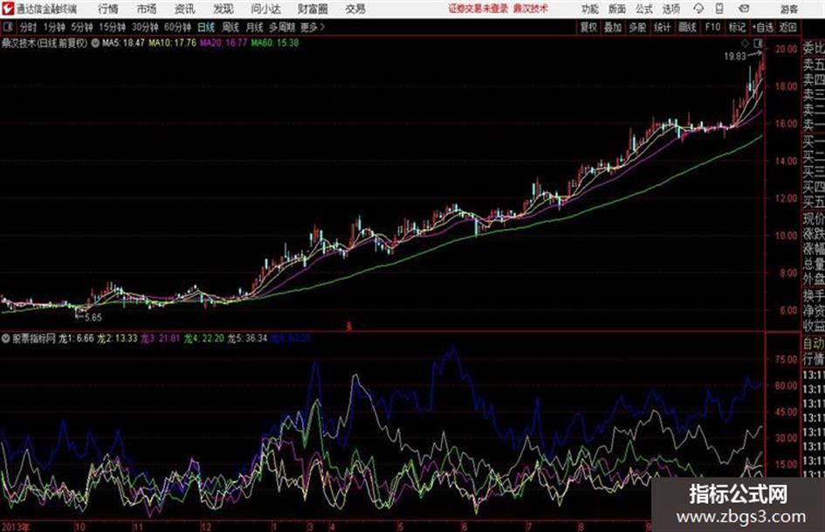The height and width of the screenshot is (532, 825).
Task: Select the 月线 monthly period tab
Action: [255, 27]
